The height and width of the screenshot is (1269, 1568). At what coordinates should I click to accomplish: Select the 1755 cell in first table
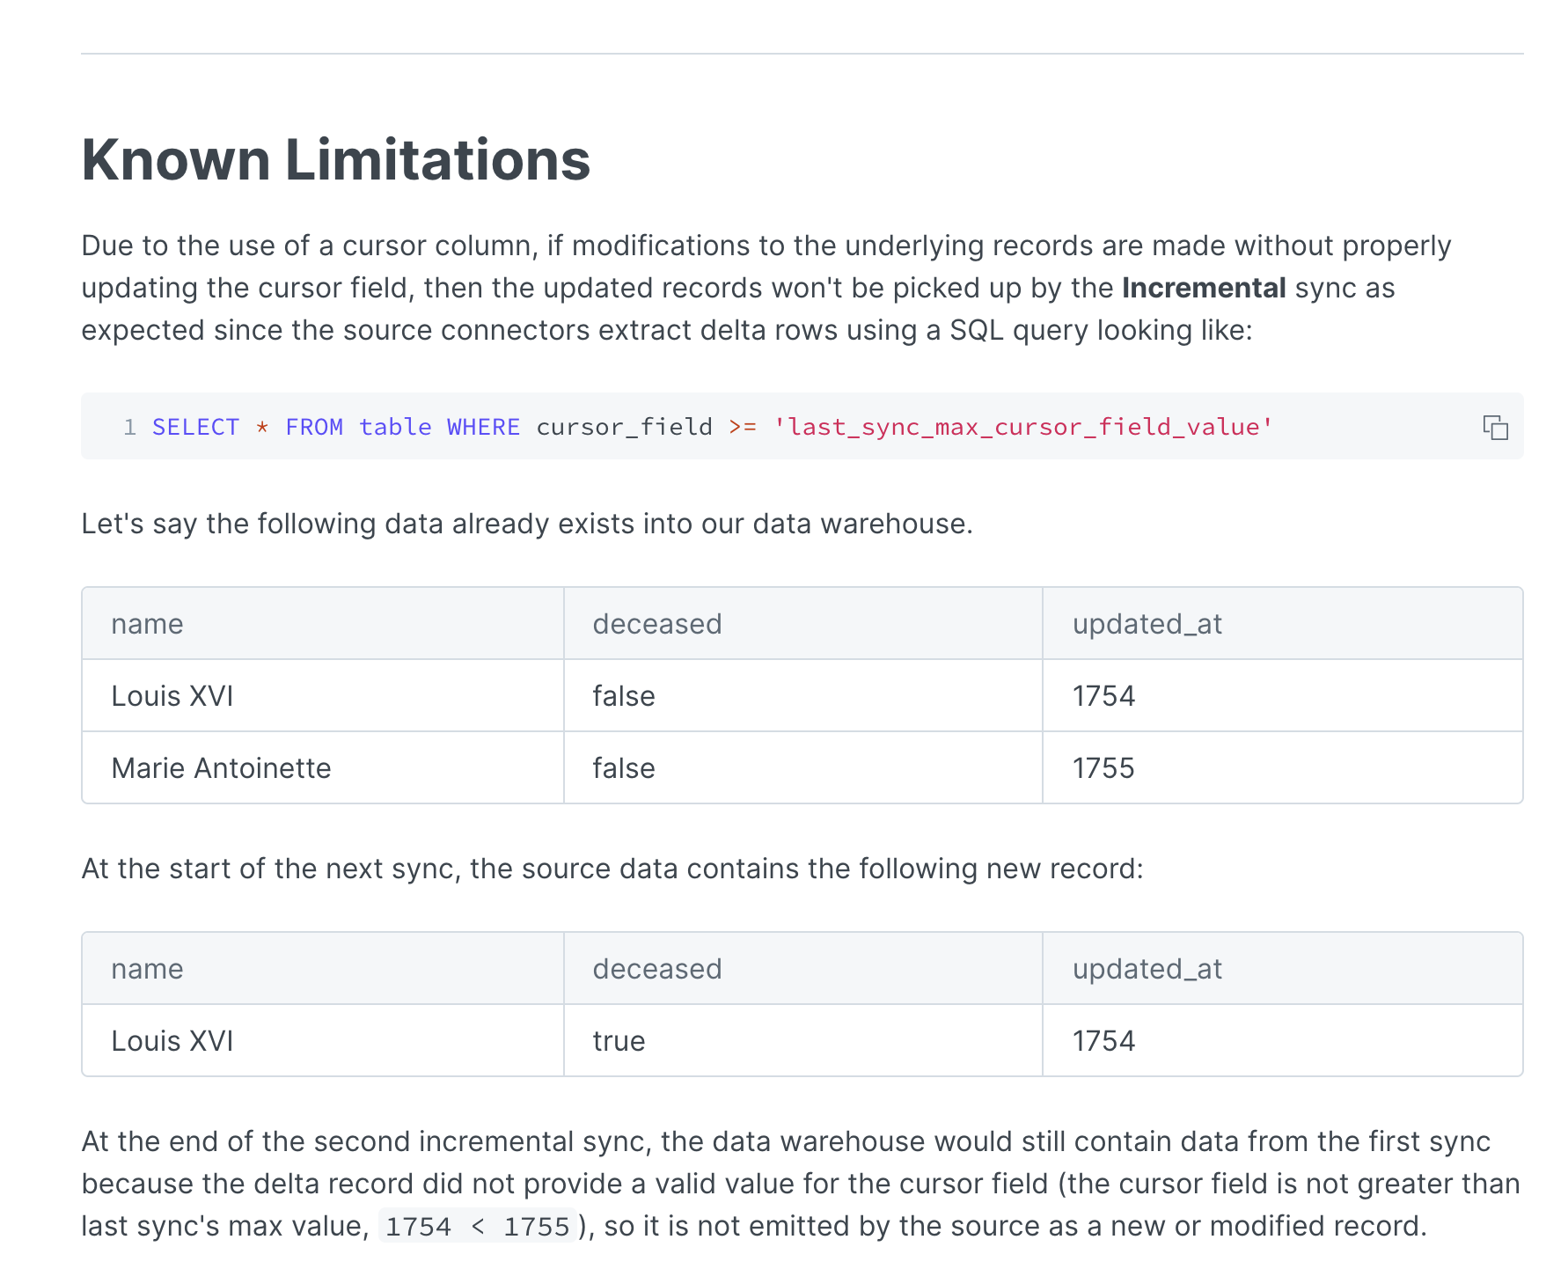point(1104,767)
